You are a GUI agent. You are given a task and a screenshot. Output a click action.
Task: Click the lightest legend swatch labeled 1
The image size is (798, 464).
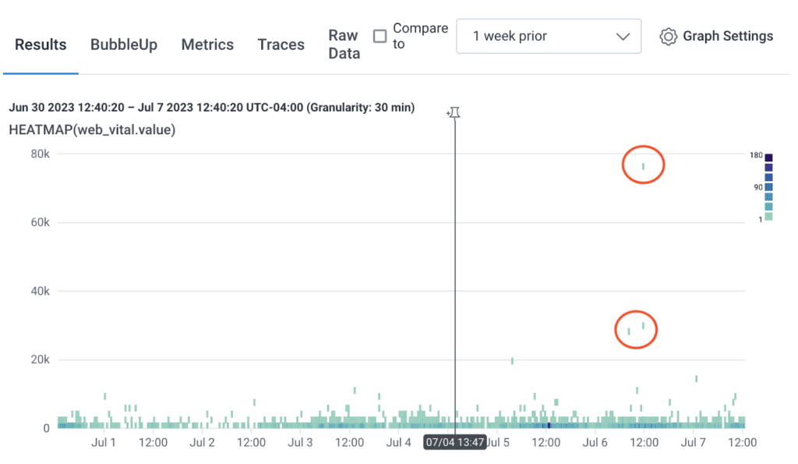point(768,217)
